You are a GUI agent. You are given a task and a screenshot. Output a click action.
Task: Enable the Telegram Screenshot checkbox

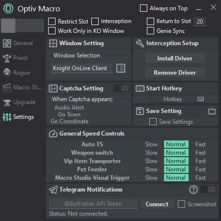(x=181, y=204)
